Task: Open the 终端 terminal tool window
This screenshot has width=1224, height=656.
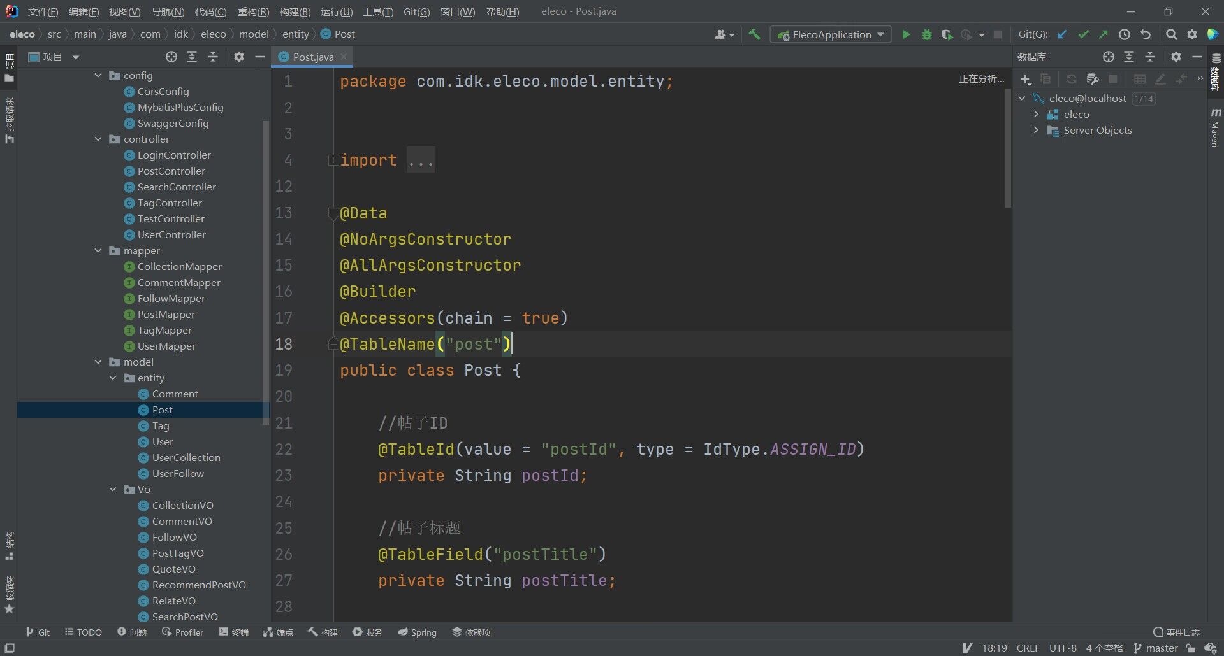Action: click(233, 632)
